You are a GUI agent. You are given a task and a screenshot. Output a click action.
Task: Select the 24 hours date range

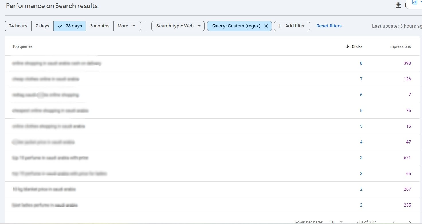click(18, 26)
